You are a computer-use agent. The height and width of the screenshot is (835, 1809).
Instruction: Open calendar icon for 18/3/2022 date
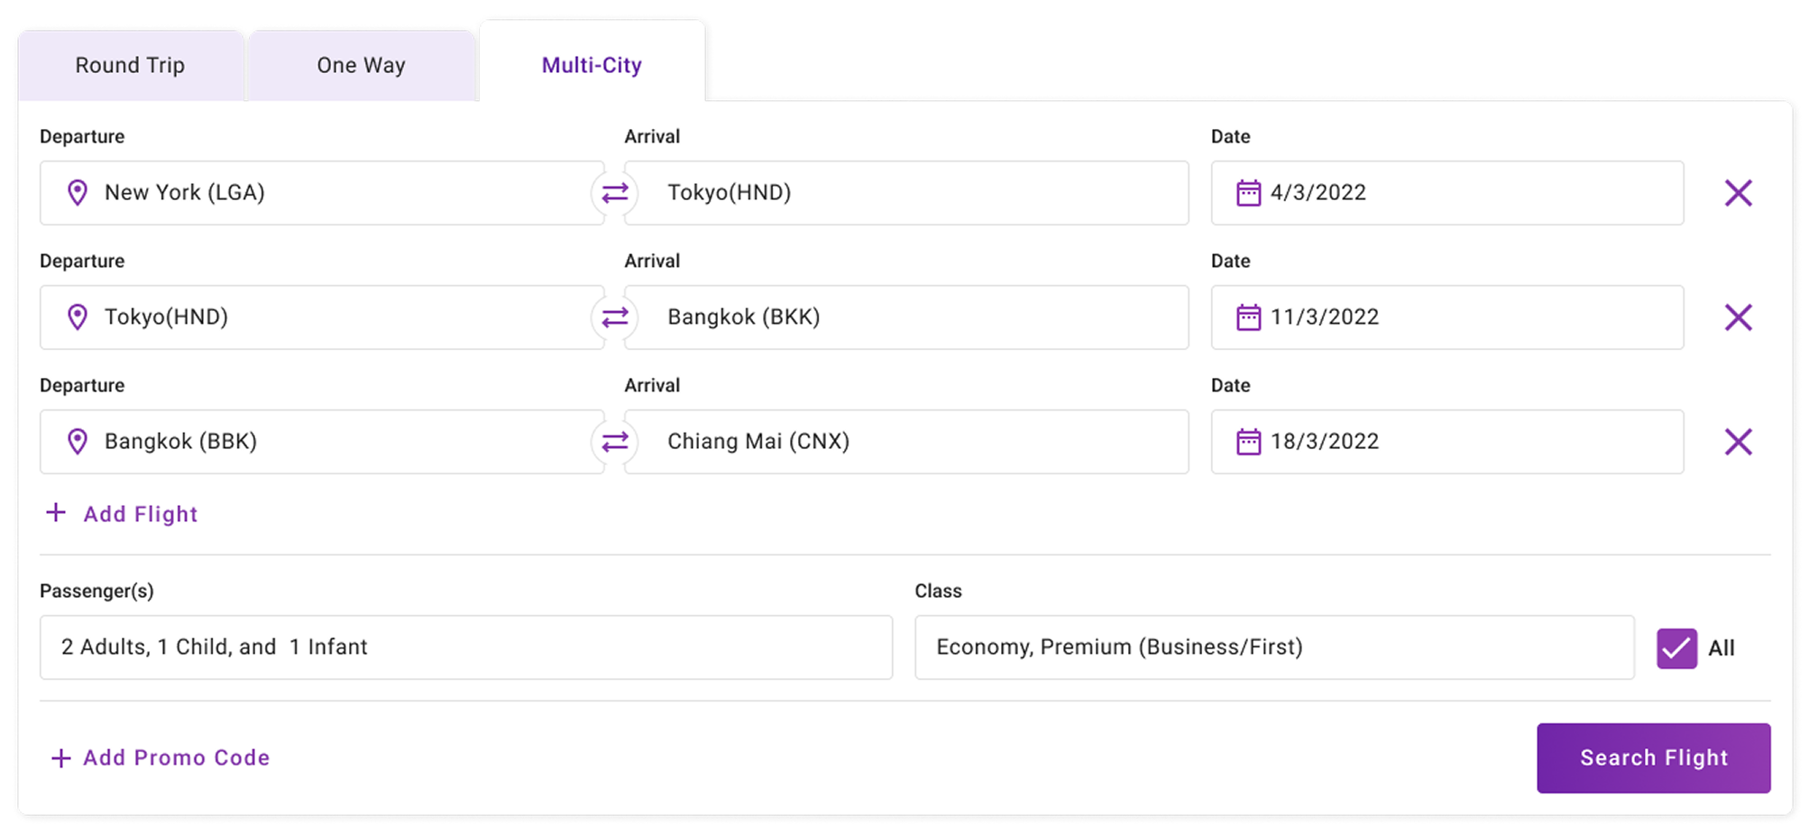click(1248, 442)
